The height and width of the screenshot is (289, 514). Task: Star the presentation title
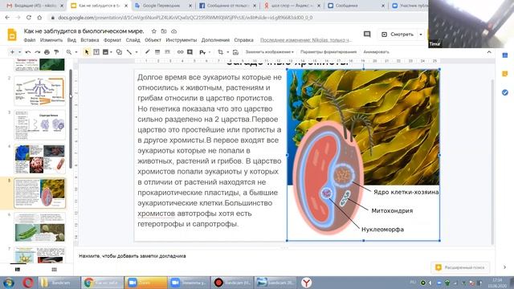click(x=153, y=31)
